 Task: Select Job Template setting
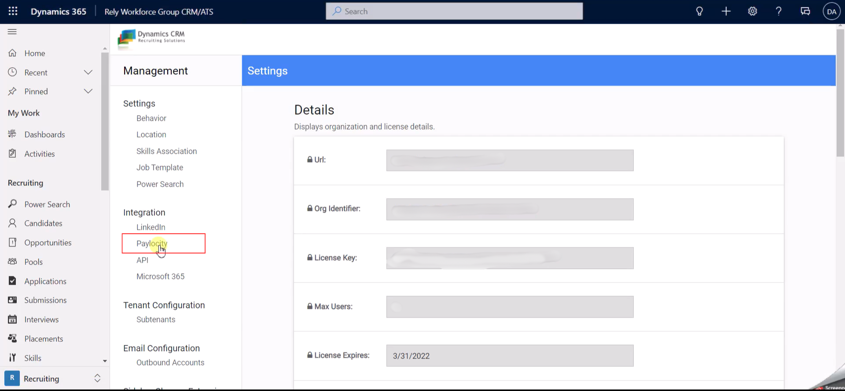[x=160, y=167]
